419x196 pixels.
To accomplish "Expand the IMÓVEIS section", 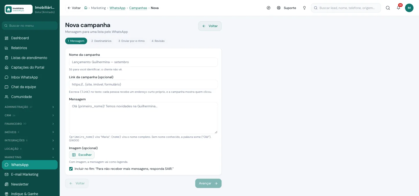I will (x=30, y=132).
